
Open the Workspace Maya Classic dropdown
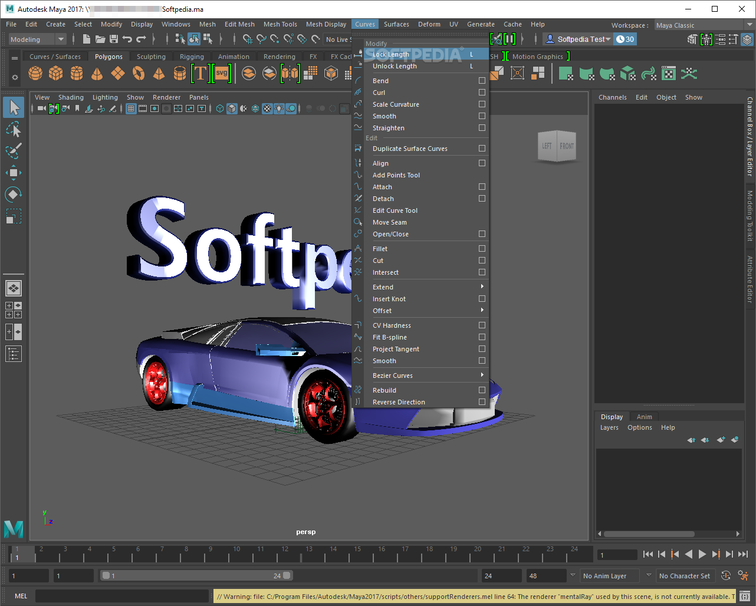point(705,25)
